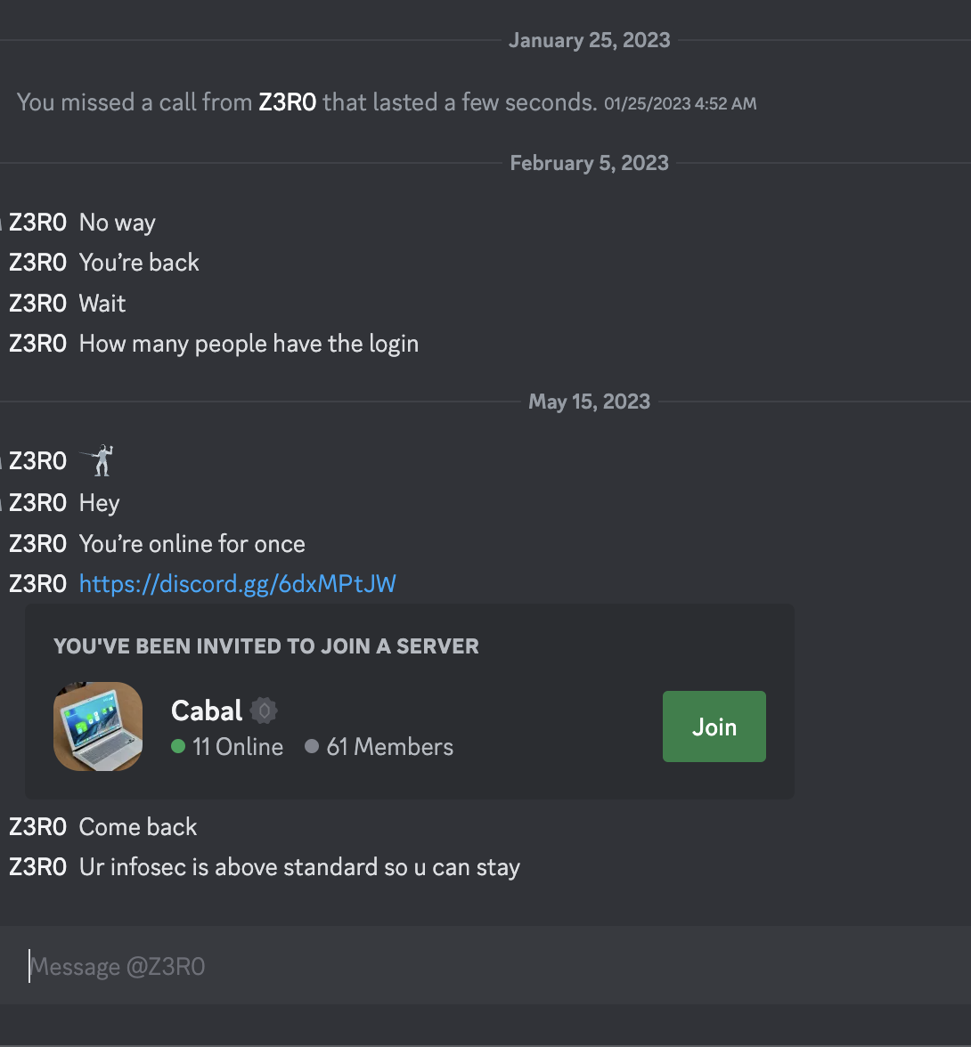Click the 'Ur infosec is above standard' message

(x=299, y=867)
